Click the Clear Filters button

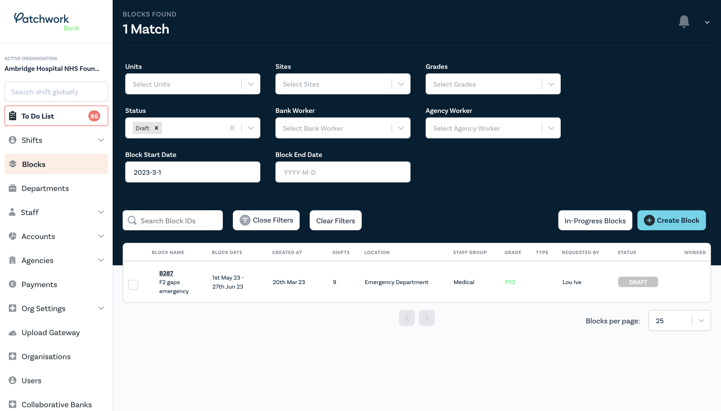335,221
